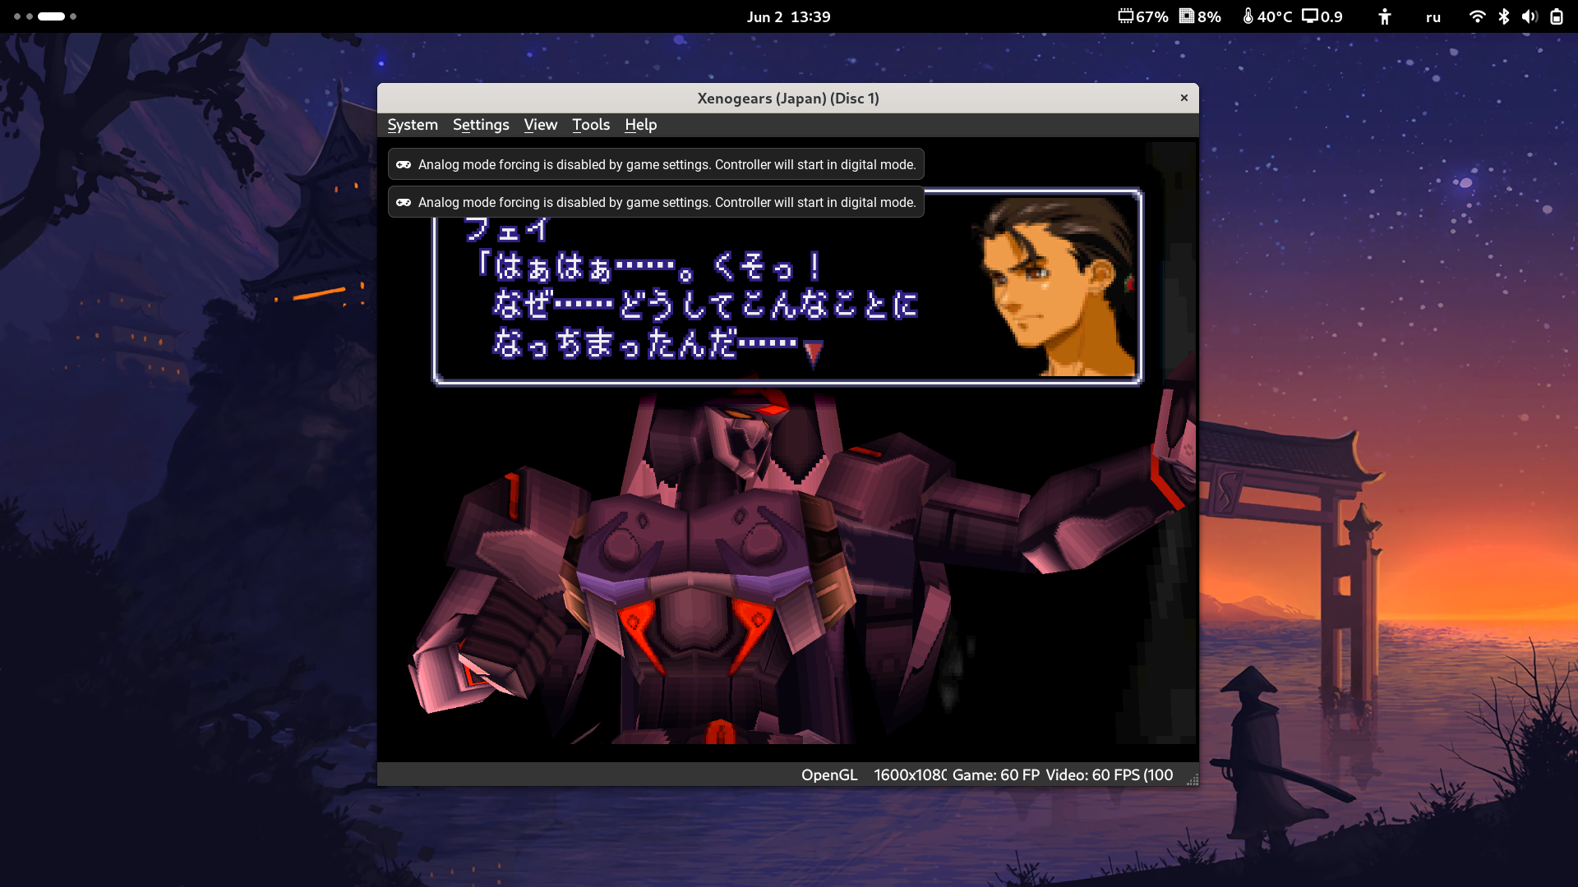The height and width of the screenshot is (887, 1578).
Task: Click the window resize grip in status bar
Action: coord(1192,779)
